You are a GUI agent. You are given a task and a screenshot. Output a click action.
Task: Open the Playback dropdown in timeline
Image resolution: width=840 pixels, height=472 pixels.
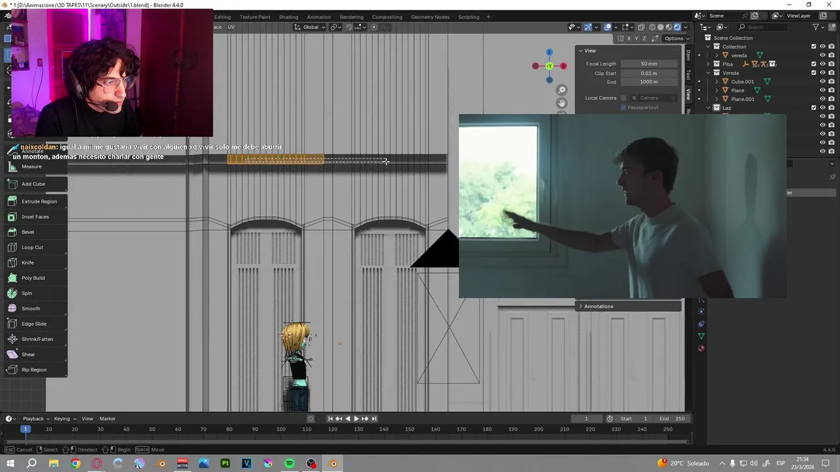pos(35,419)
